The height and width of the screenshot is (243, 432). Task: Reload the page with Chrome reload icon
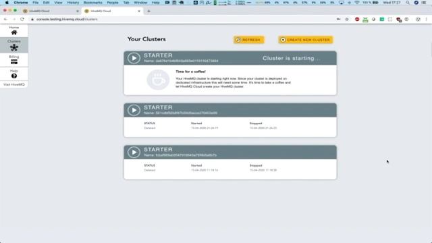point(22,20)
